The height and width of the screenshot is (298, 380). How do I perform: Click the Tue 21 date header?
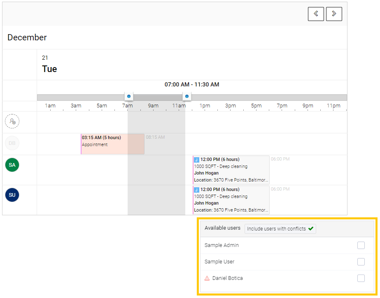point(49,65)
